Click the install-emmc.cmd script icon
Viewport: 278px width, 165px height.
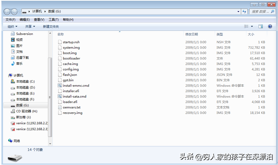click(x=60, y=86)
